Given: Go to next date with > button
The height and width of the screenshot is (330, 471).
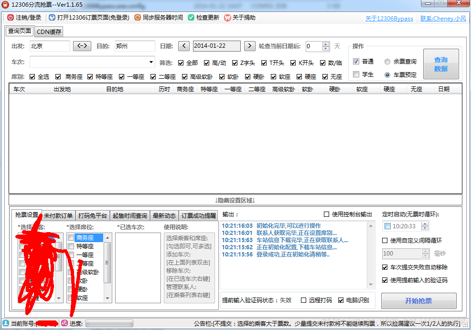Looking at the screenshot, I should click(250, 46).
